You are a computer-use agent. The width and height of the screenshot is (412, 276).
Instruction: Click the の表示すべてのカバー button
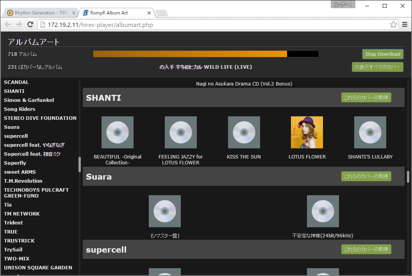point(377,67)
